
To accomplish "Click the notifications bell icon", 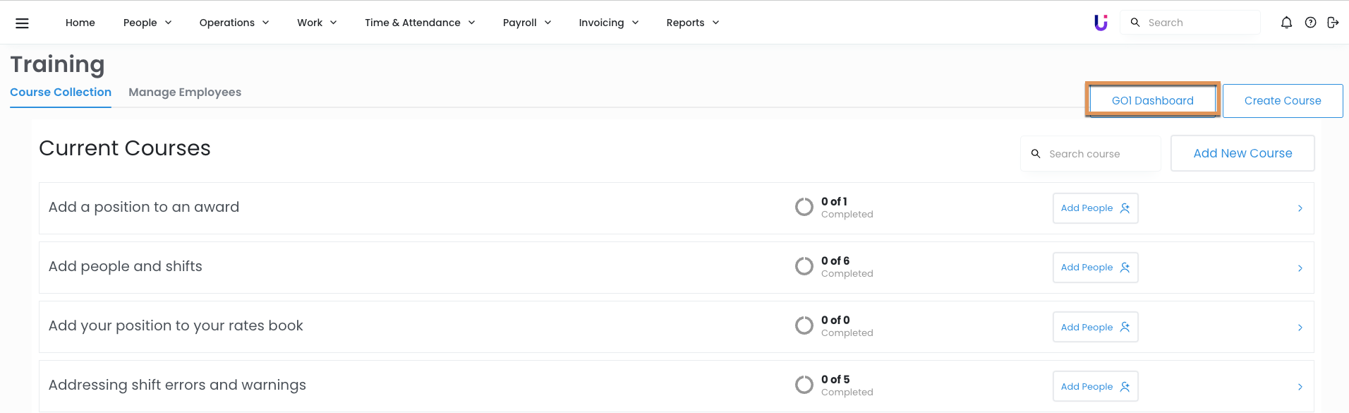I will click(x=1286, y=23).
